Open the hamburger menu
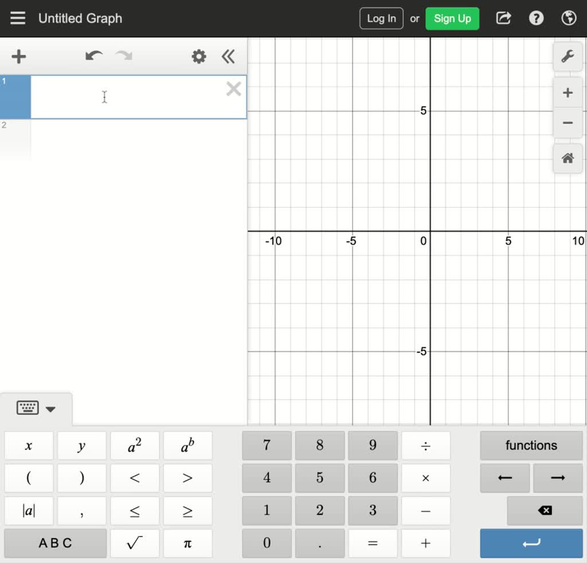This screenshot has width=587, height=563. 18,18
